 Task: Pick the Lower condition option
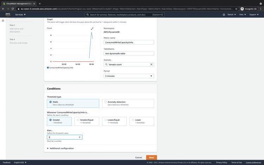click(133, 120)
